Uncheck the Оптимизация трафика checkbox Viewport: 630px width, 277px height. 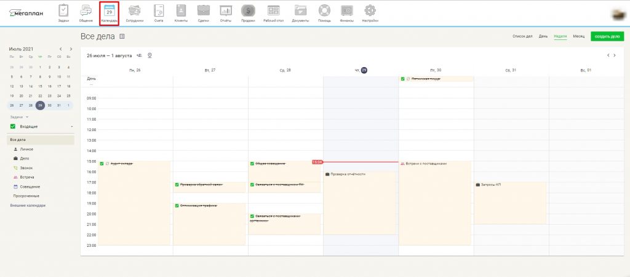point(177,206)
